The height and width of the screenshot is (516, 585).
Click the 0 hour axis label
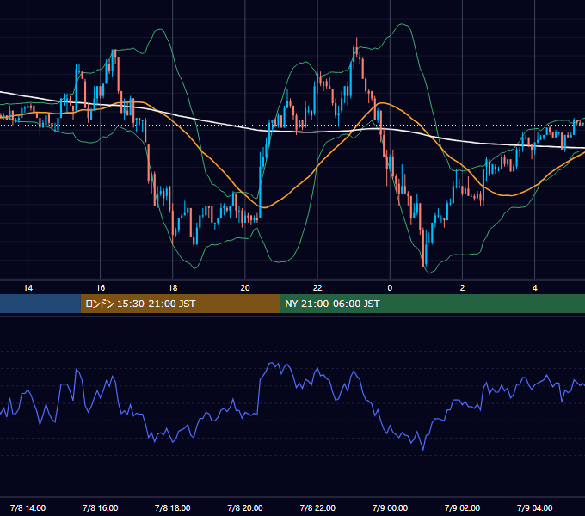point(390,288)
